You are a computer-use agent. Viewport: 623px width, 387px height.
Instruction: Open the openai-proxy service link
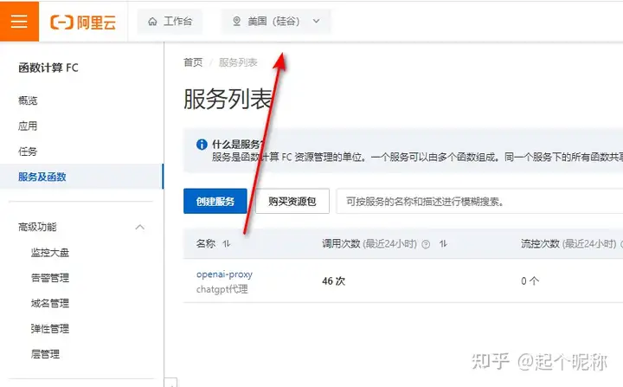[x=224, y=274]
